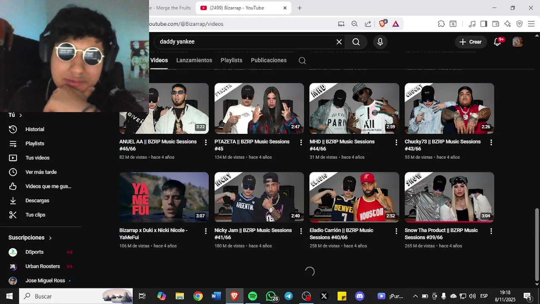Open options menu for PTAZETA video
The height and width of the screenshot is (304, 540).
click(301, 143)
